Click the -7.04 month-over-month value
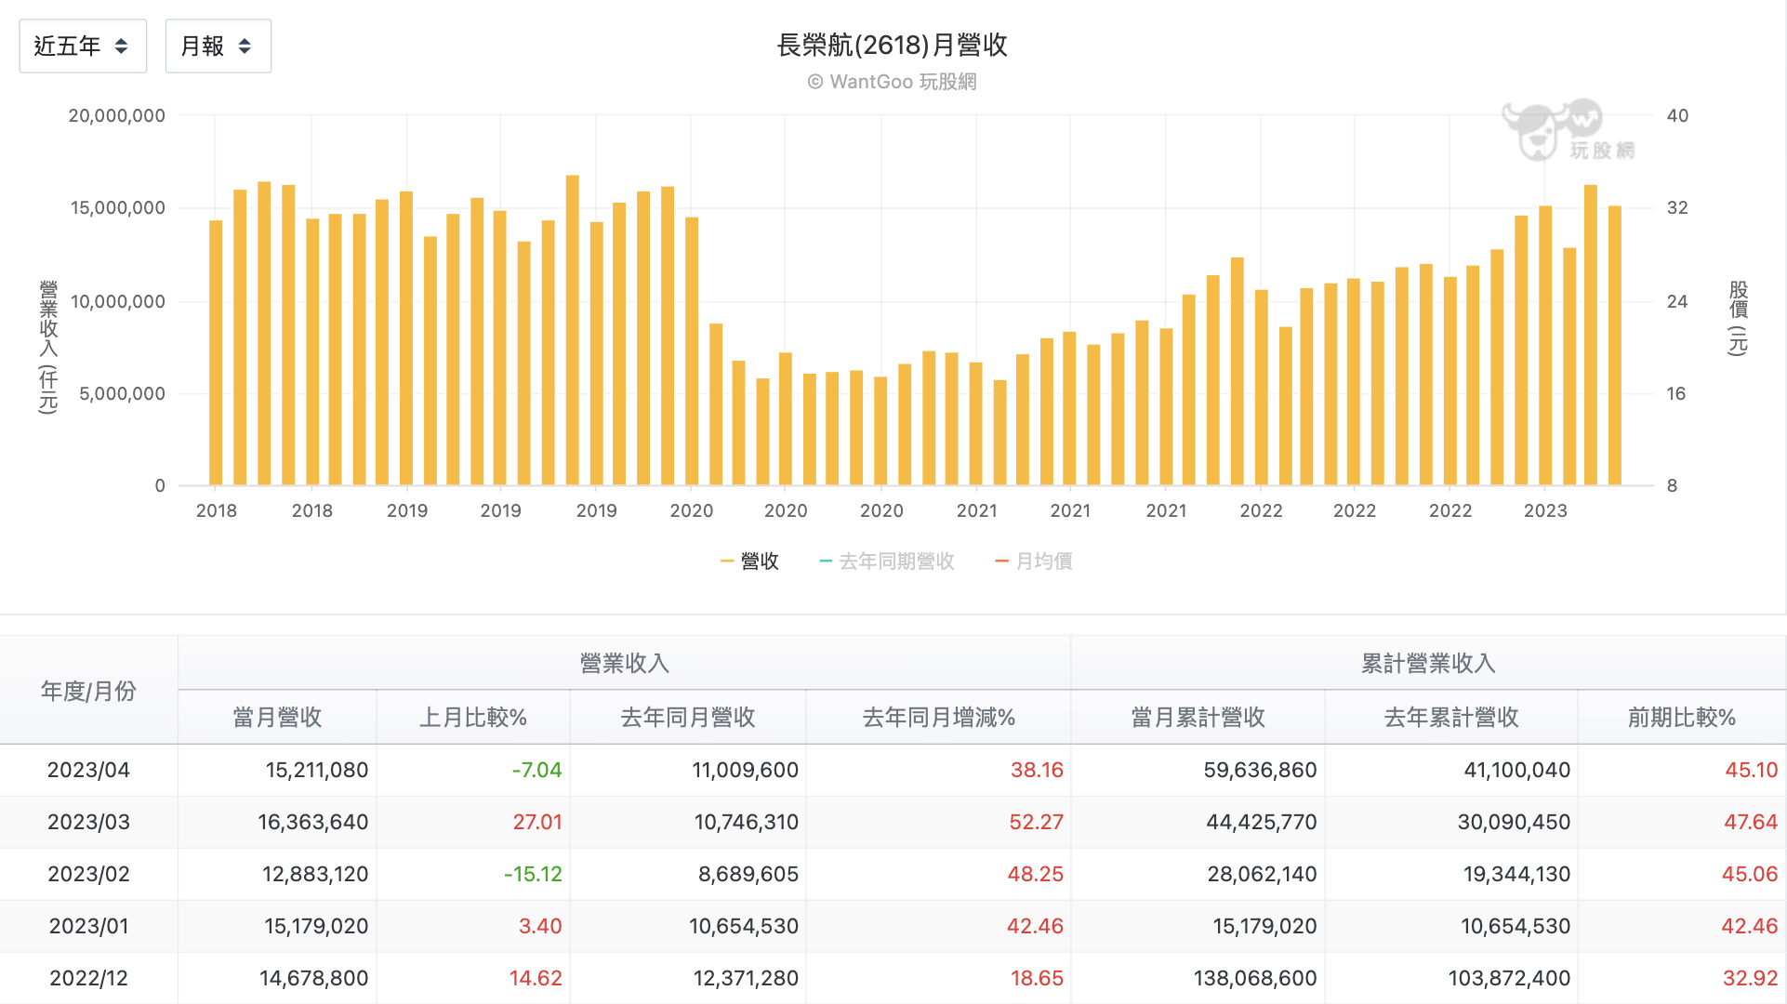This screenshot has height=1004, width=1787. 536,770
